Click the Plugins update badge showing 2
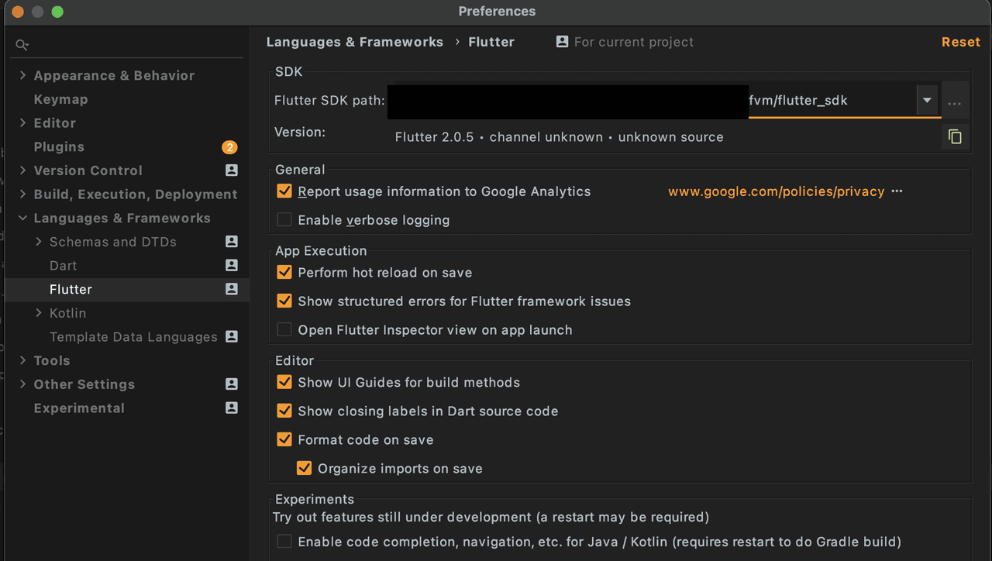 (x=229, y=147)
